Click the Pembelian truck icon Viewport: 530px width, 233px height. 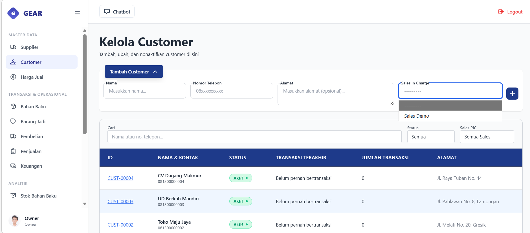point(13,136)
